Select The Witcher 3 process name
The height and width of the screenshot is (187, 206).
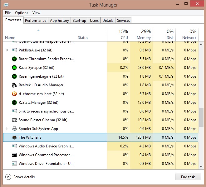point(30,137)
